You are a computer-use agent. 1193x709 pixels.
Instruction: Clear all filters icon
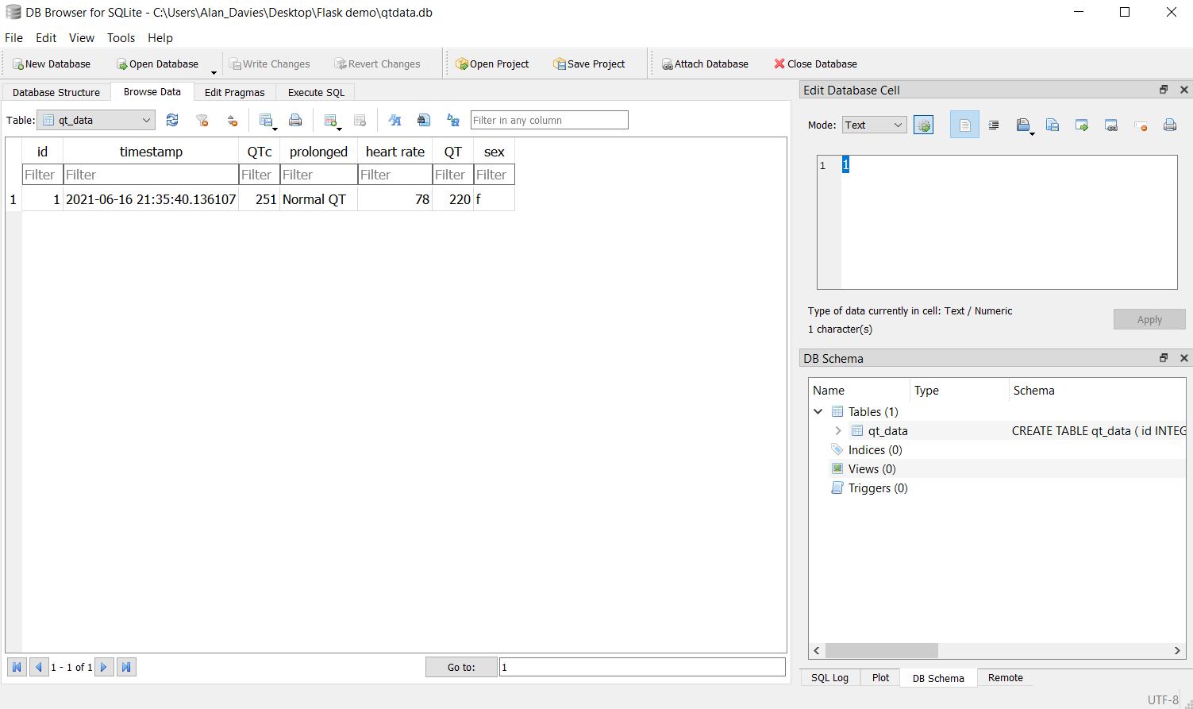click(202, 121)
